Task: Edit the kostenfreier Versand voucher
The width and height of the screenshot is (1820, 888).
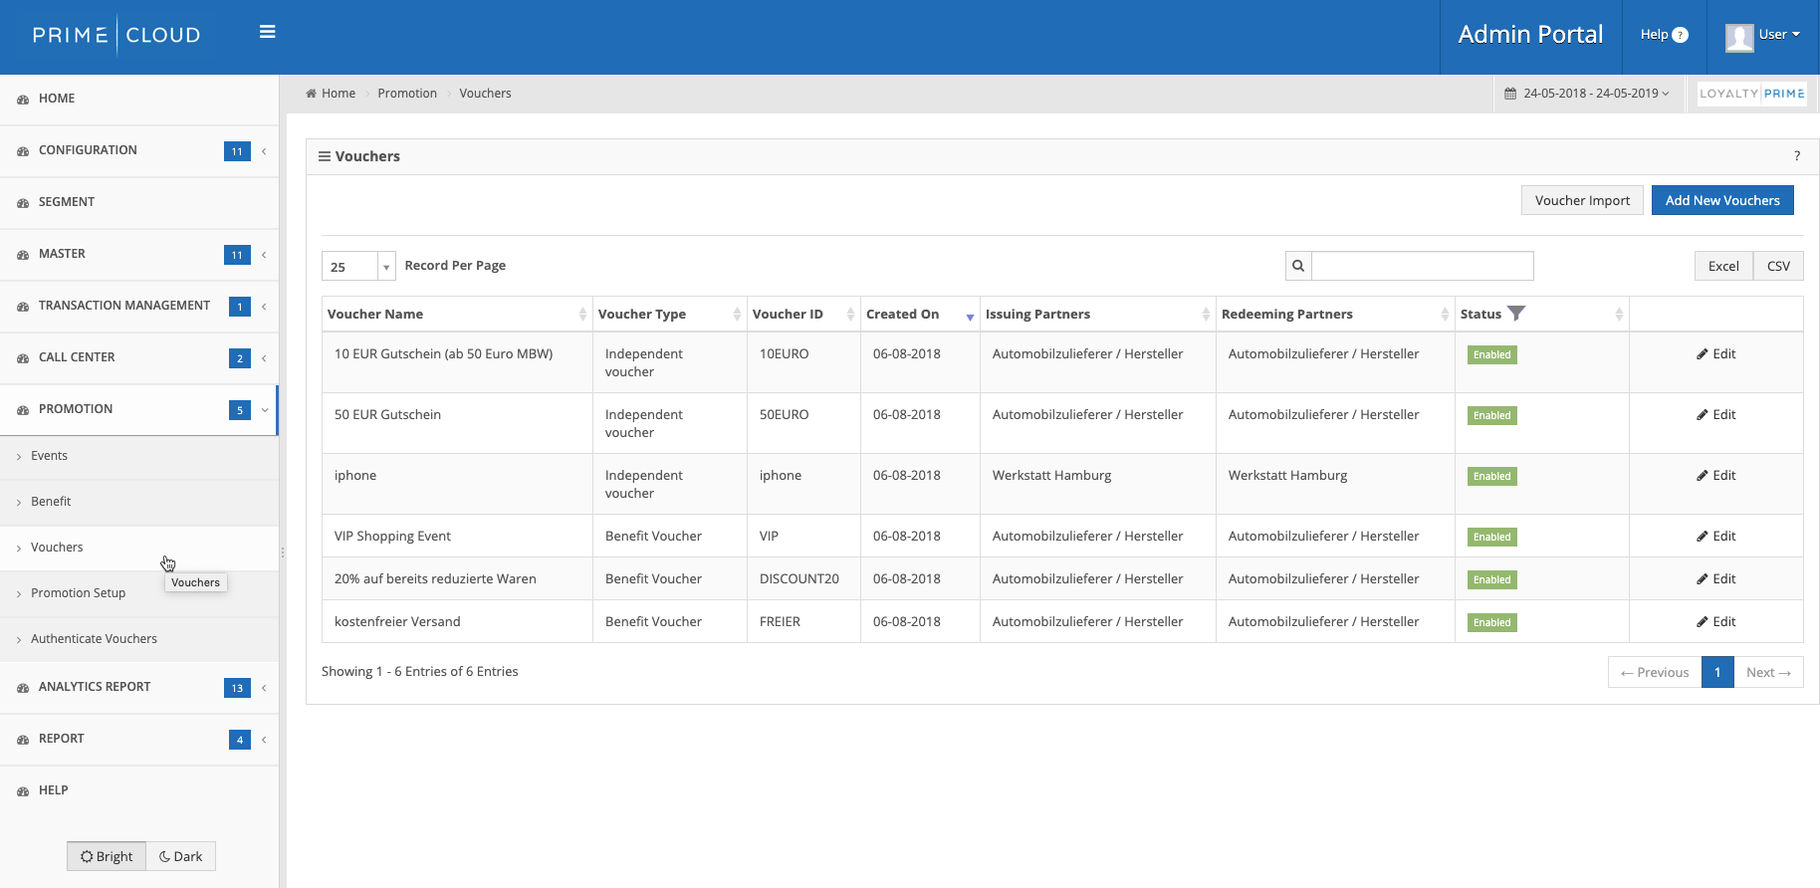Action: 1716,622
